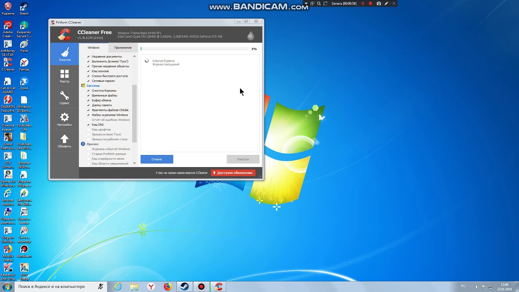Uncheck Сетевые пароли checkbox
This screenshot has width=519, height=292.
click(x=88, y=81)
